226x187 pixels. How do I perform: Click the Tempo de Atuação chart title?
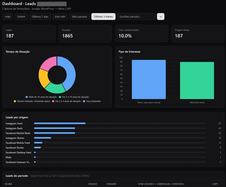18,52
